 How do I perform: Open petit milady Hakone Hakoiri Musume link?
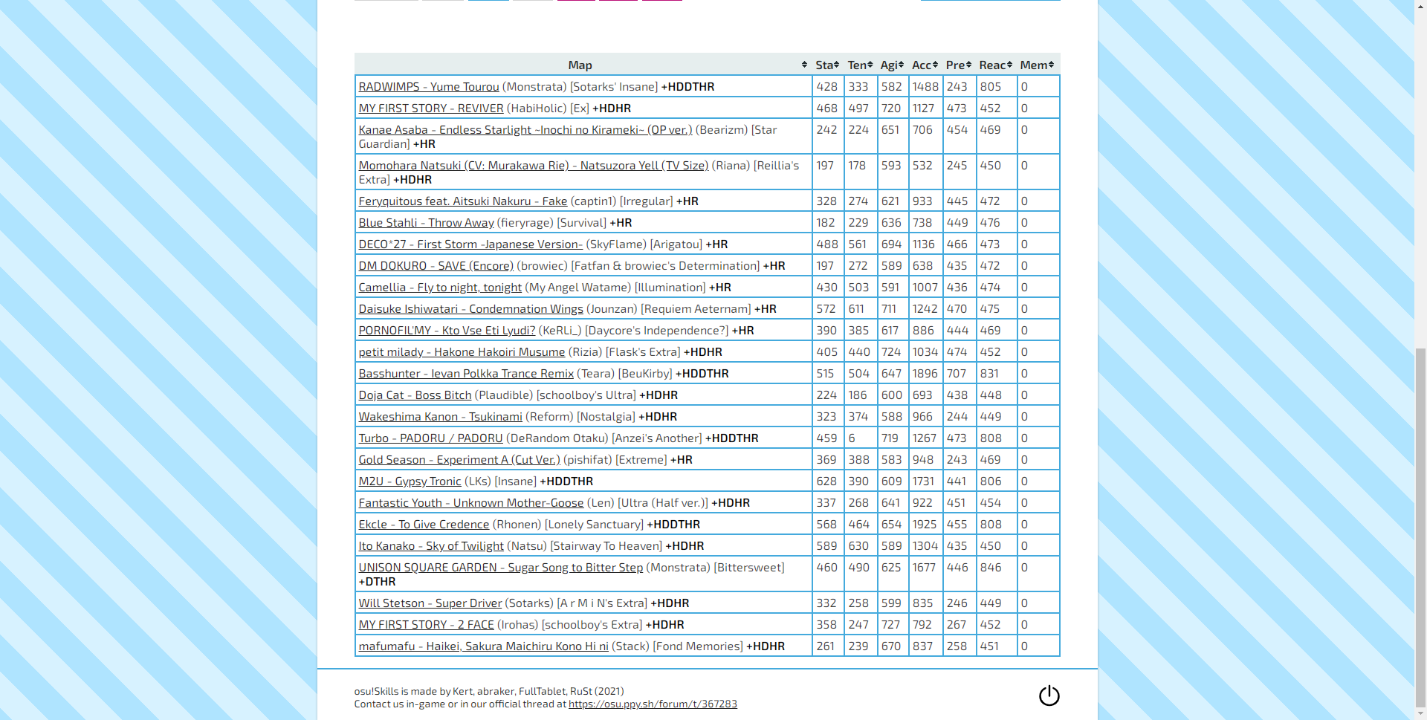(x=462, y=352)
